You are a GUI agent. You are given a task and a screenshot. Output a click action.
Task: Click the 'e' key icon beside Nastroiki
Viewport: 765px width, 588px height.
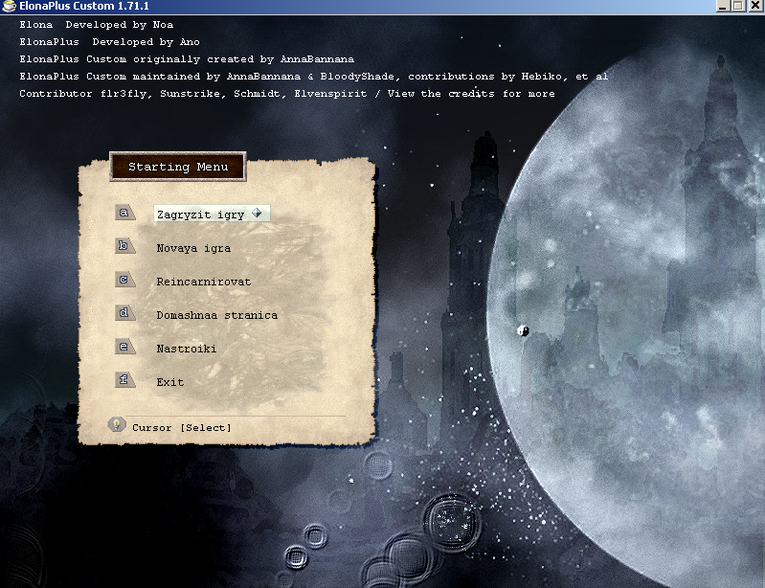(124, 346)
